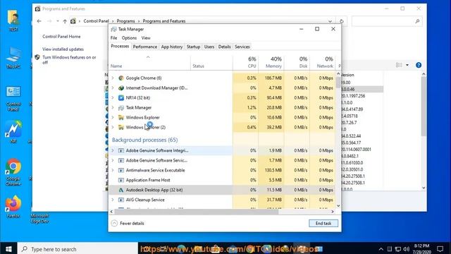
Task: Switch to the Performance tab
Action: click(x=145, y=47)
